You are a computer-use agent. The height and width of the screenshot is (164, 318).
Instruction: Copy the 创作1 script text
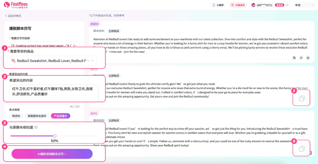click(302, 98)
